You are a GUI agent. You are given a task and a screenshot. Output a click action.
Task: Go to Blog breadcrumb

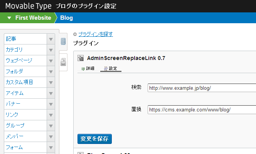(66, 18)
